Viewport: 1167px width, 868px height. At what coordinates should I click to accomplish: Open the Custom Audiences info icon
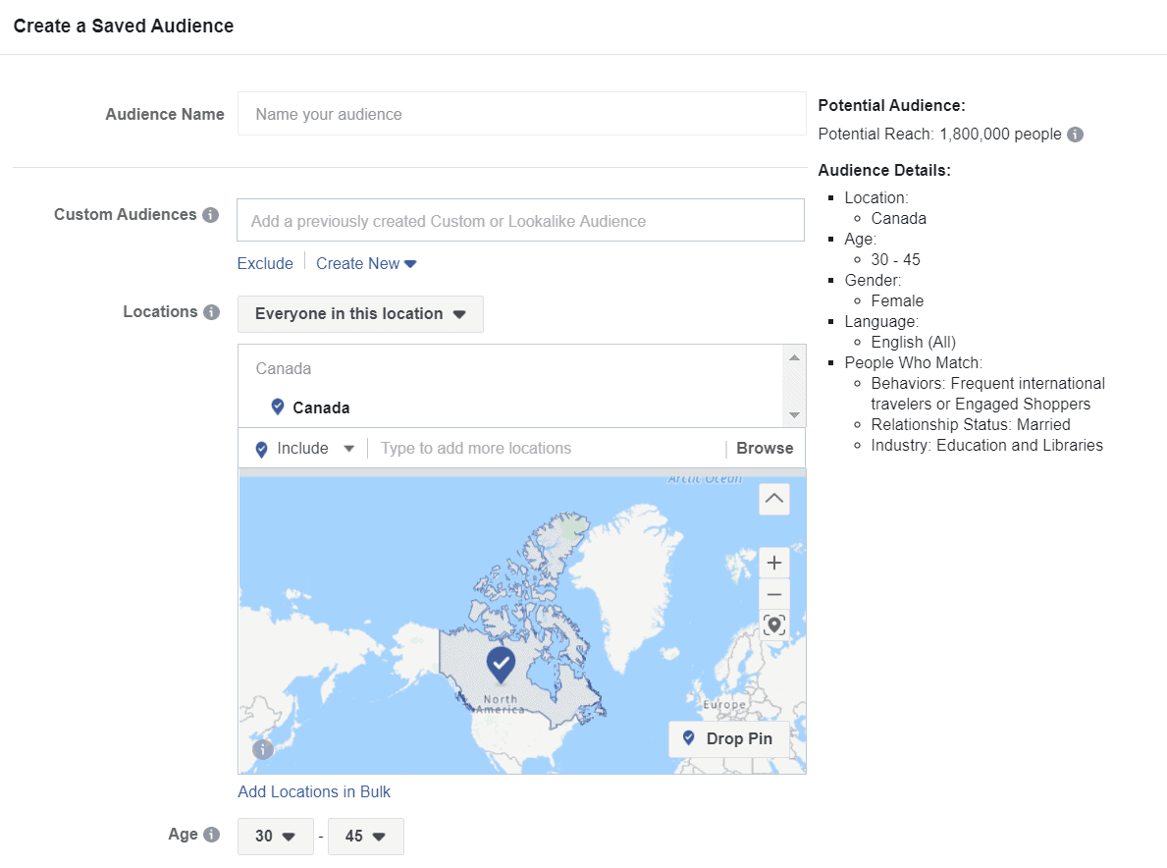pos(211,215)
